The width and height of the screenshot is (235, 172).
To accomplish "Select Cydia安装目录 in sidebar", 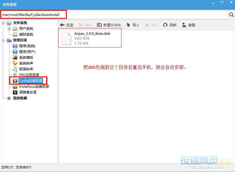I will click(31, 81).
